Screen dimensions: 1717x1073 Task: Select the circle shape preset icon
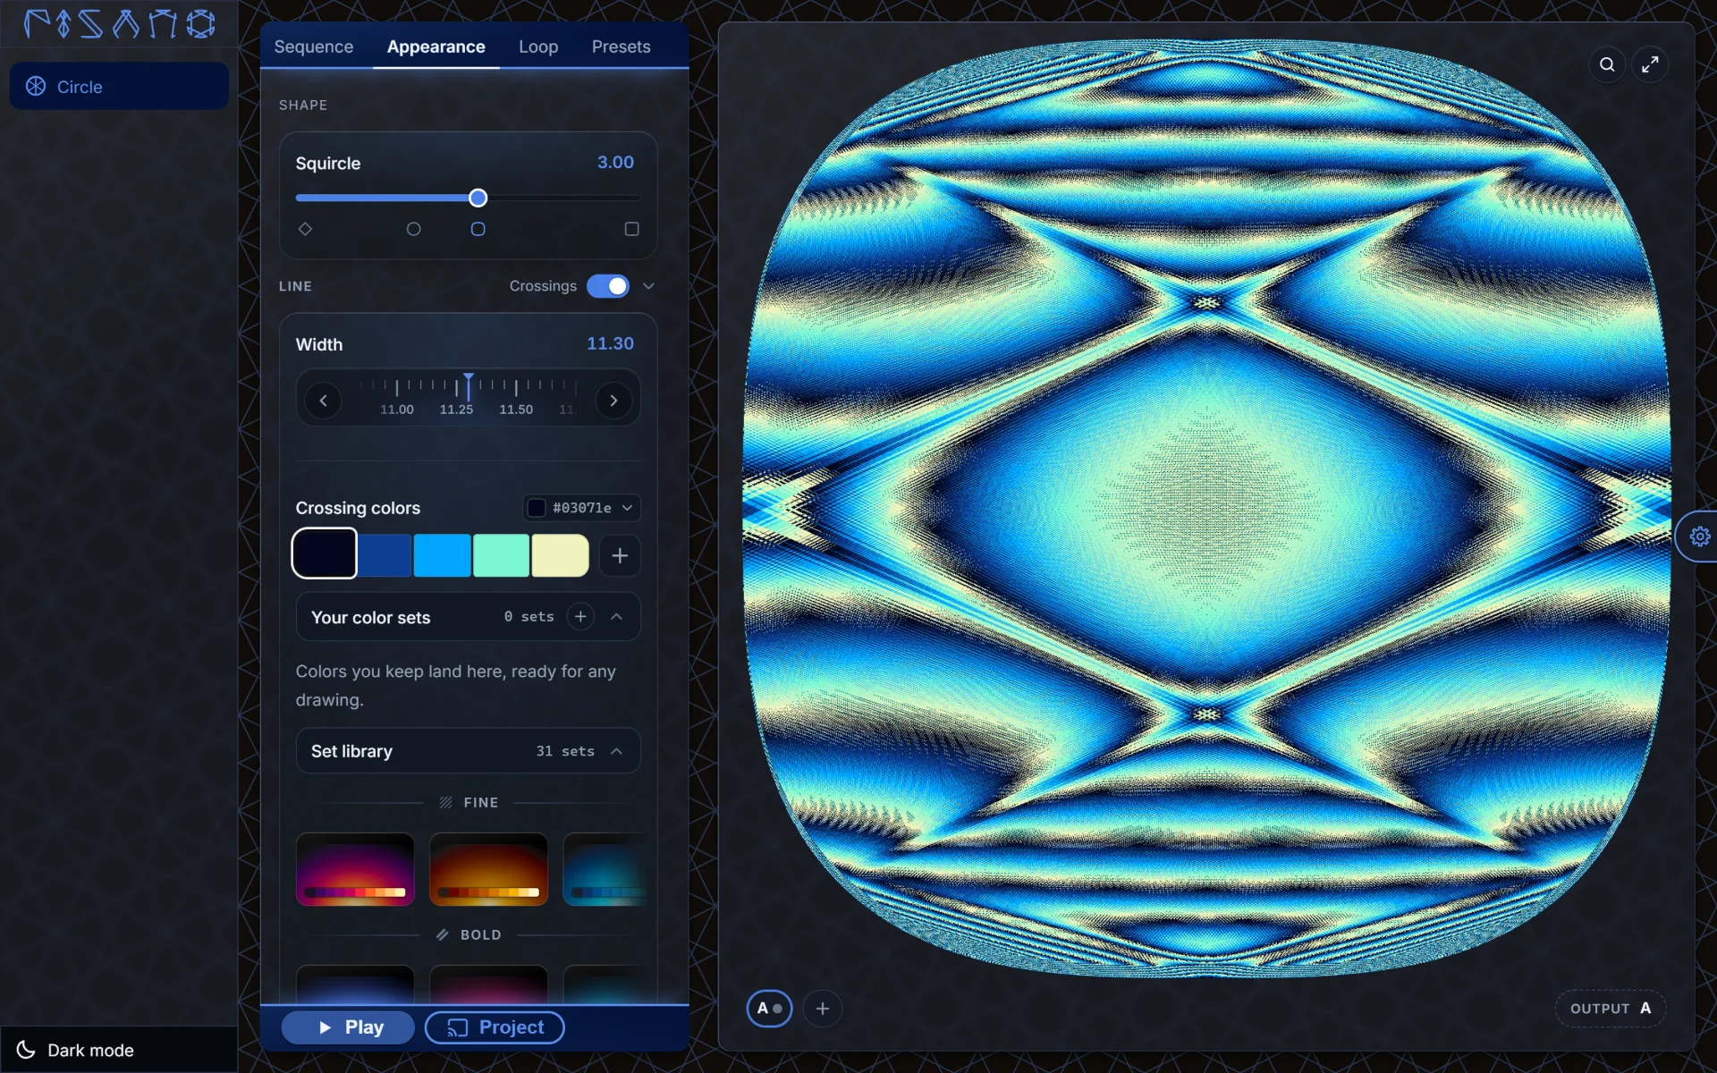(x=413, y=229)
